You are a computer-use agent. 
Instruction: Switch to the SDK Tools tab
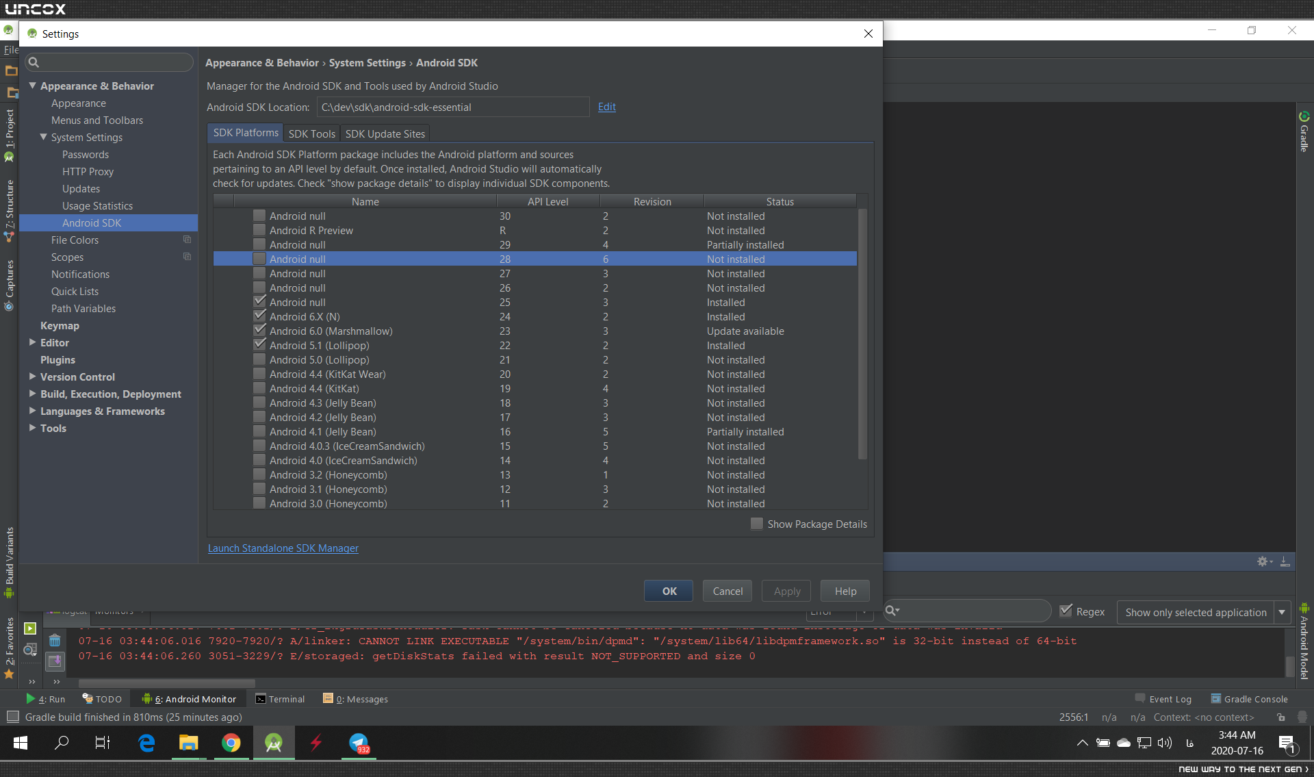pos(312,133)
